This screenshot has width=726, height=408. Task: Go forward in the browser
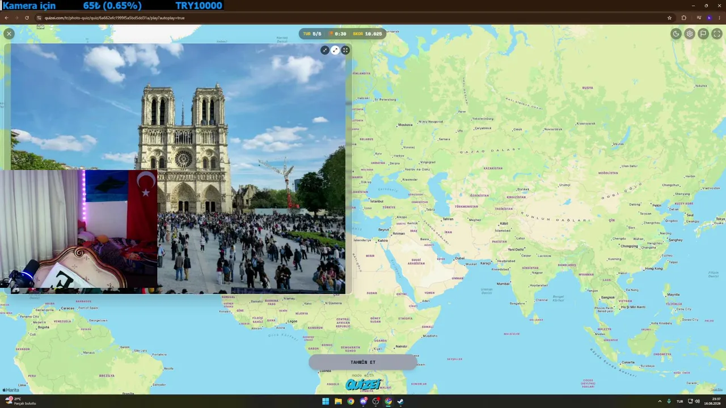16,18
